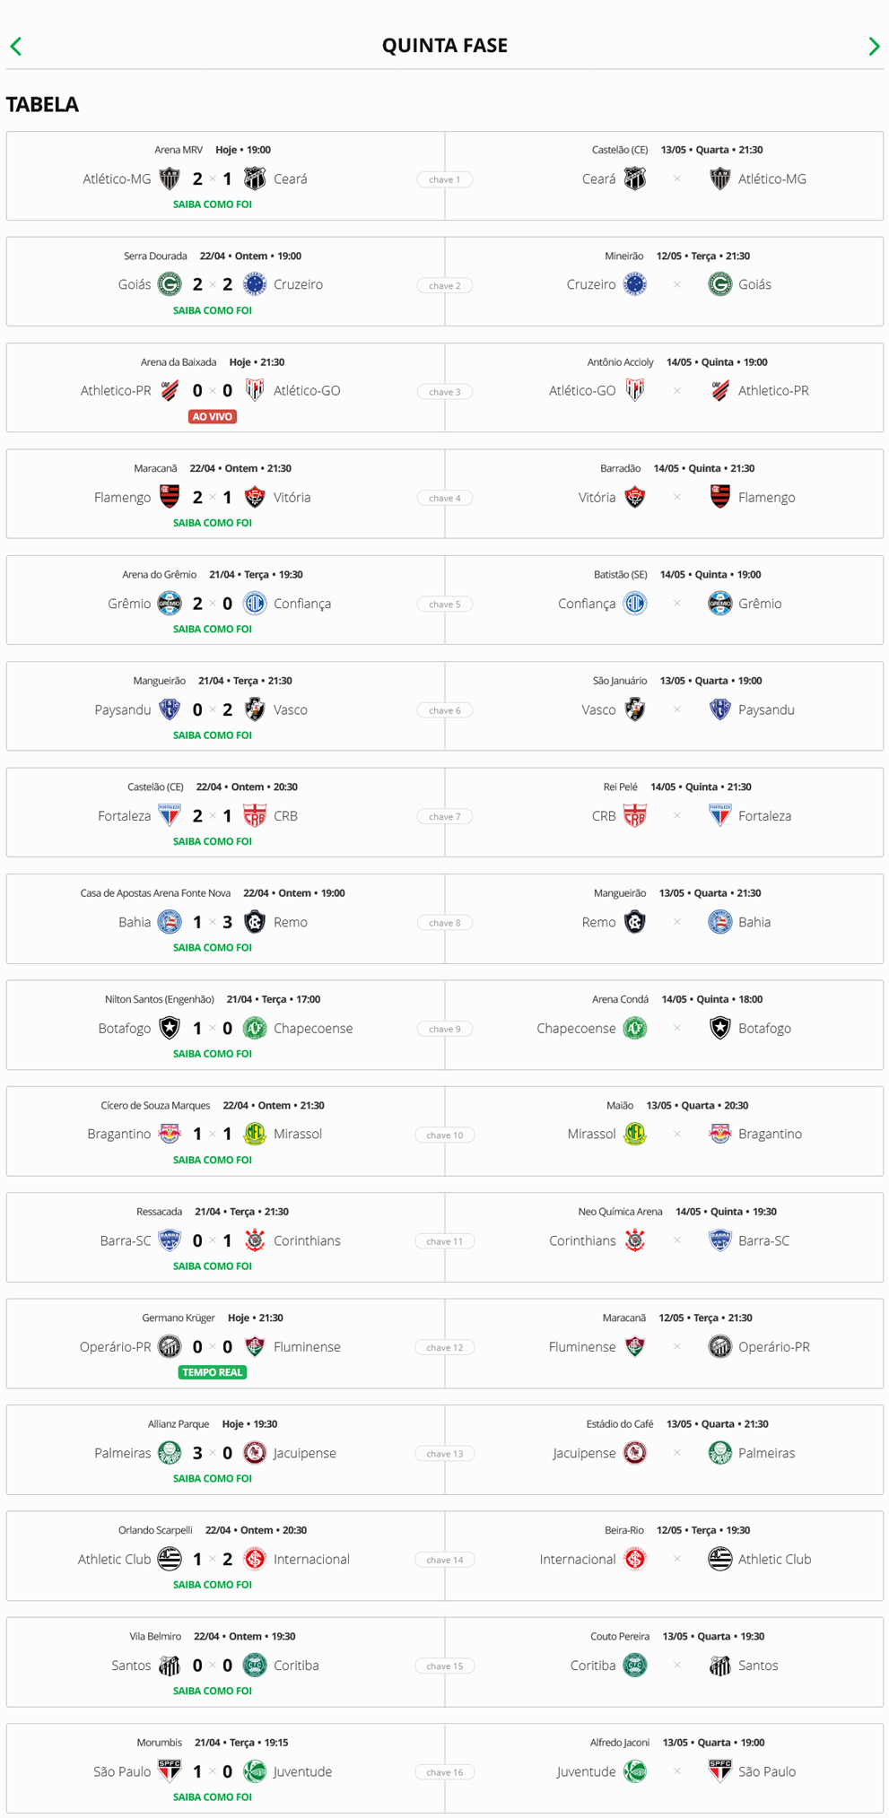This screenshot has height=1818, width=889.
Task: Open TEMPO REAL for Operário-PR vs Fluminense
Action: click(213, 1371)
